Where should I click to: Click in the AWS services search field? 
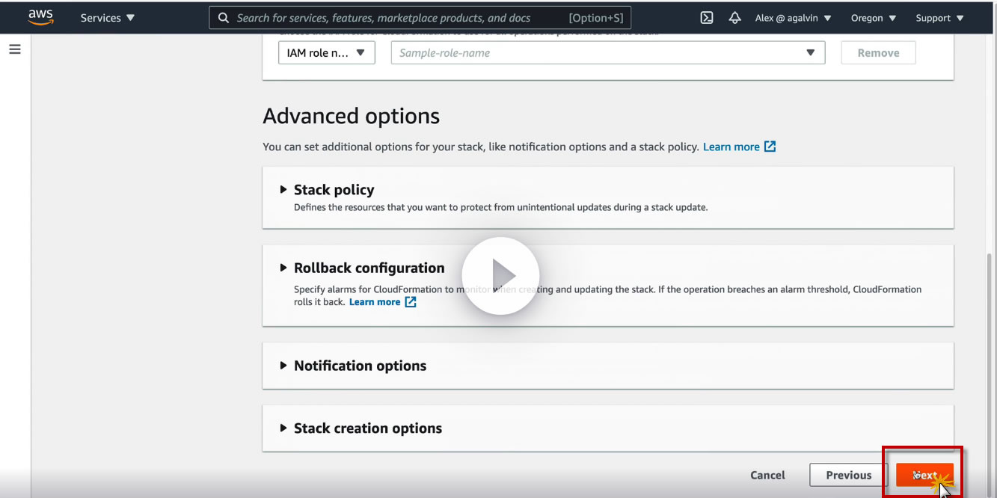[x=396, y=18]
